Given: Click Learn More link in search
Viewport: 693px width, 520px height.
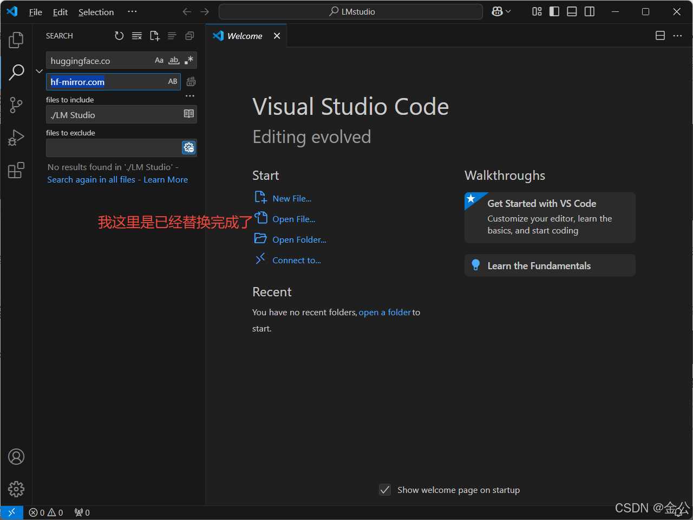Looking at the screenshot, I should point(166,180).
